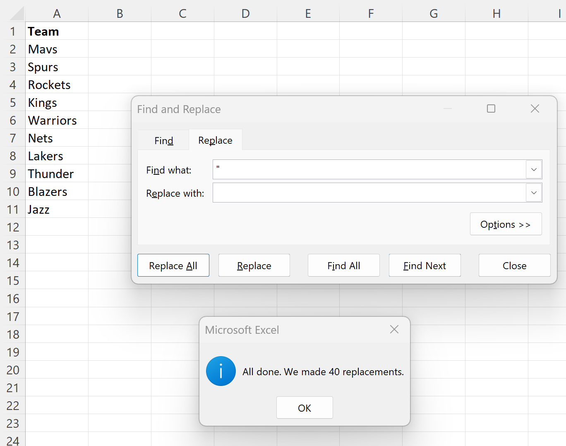This screenshot has height=446, width=566.
Task: Close the Microsoft Excel message box with X
Action: pyautogui.click(x=394, y=329)
